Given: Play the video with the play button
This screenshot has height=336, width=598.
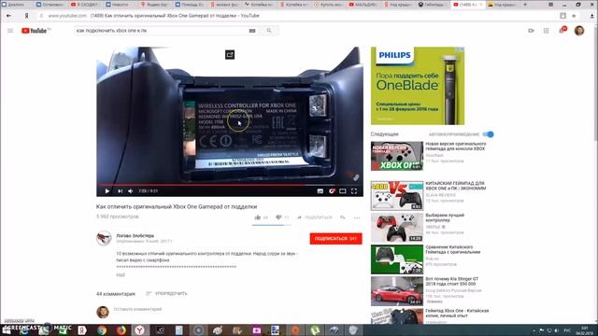Looking at the screenshot, I should click(x=107, y=190).
